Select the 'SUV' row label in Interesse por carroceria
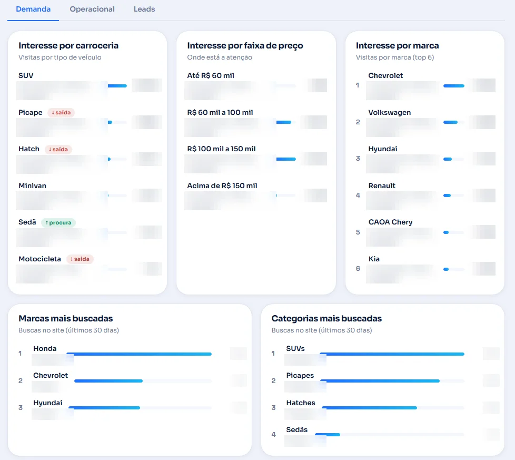The height and width of the screenshot is (460, 515). 26,75
